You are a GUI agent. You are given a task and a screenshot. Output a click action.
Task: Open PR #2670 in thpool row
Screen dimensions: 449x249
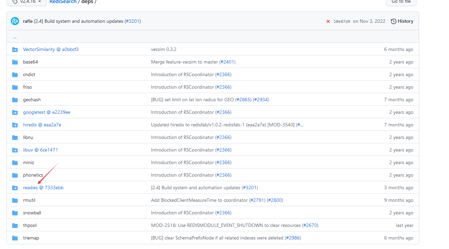310,225
